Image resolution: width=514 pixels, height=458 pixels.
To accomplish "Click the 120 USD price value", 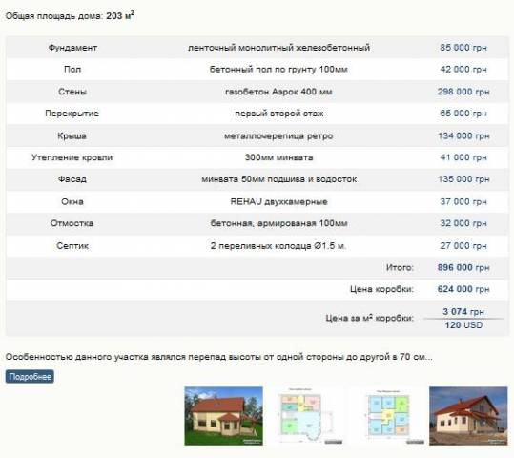I will click(x=463, y=325).
